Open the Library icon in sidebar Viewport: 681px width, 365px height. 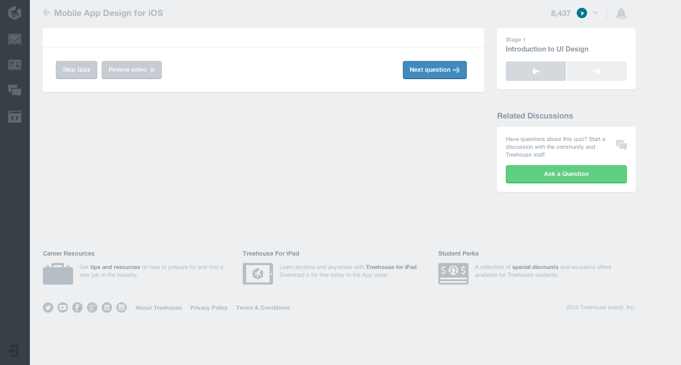point(15,65)
